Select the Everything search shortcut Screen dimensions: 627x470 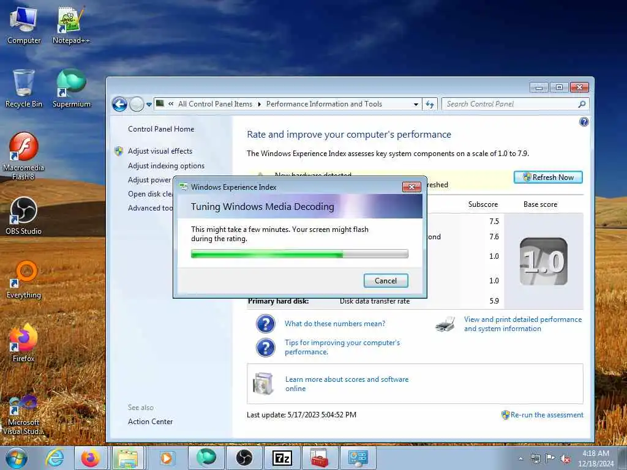[x=24, y=280]
